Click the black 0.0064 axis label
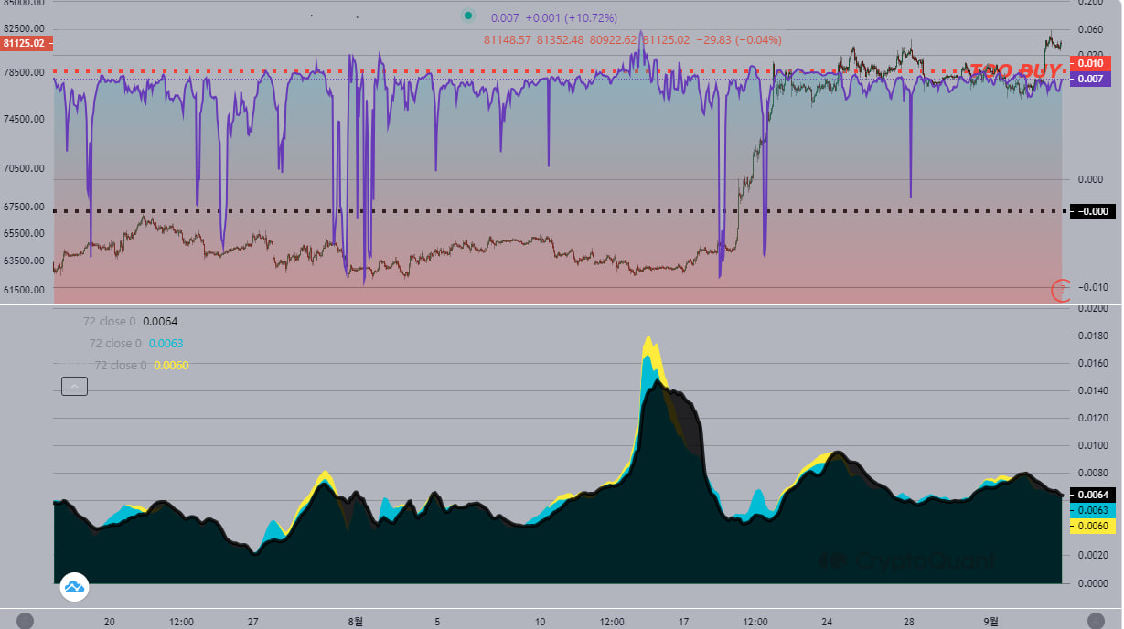The image size is (1124, 629). click(x=1093, y=495)
